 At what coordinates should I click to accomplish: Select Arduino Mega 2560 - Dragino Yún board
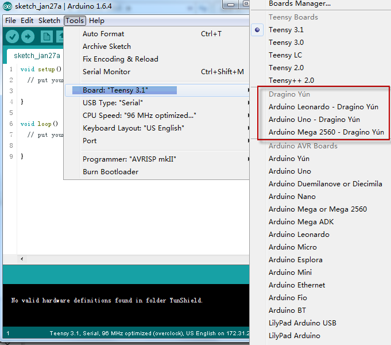(x=326, y=132)
